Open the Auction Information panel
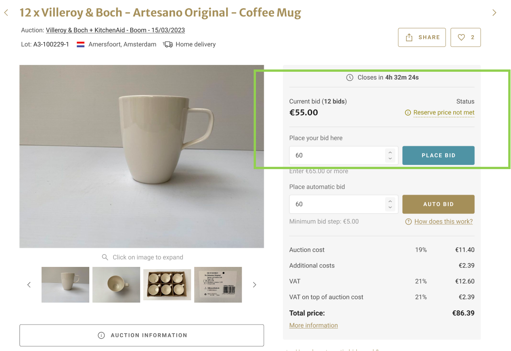The height and width of the screenshot is (351, 511). [142, 335]
